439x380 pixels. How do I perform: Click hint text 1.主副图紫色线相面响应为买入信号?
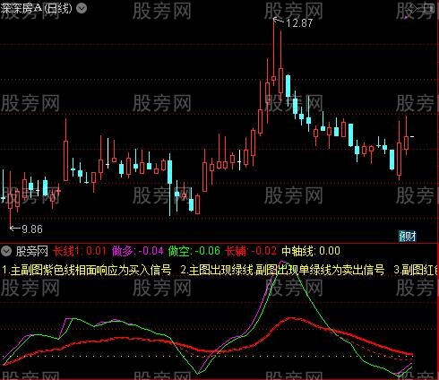[87, 270]
